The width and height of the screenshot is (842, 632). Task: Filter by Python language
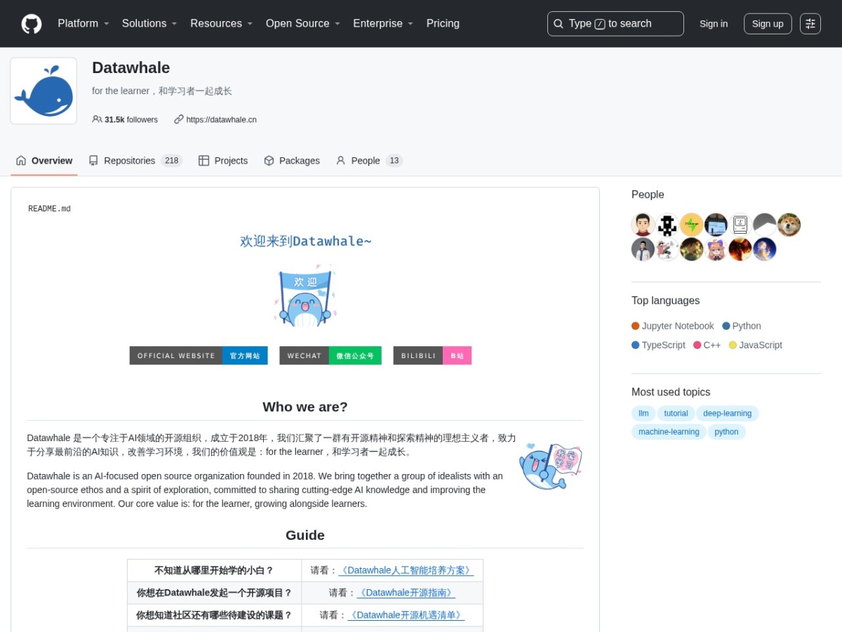742,326
